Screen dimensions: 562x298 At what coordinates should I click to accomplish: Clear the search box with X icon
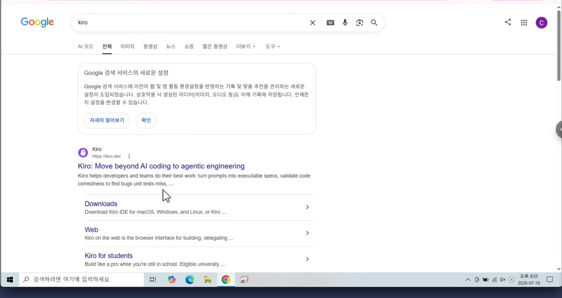[312, 22]
